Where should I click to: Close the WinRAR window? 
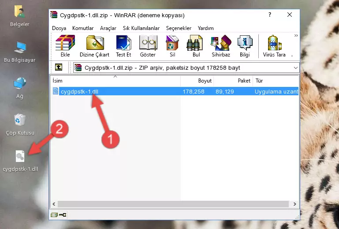(290, 15)
